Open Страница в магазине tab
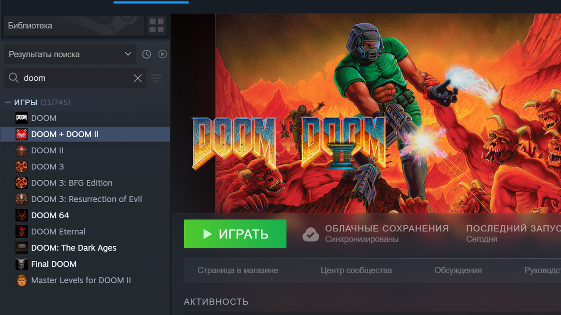This screenshot has width=561, height=315. 238,270
